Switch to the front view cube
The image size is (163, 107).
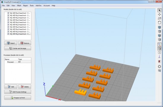click(159, 35)
